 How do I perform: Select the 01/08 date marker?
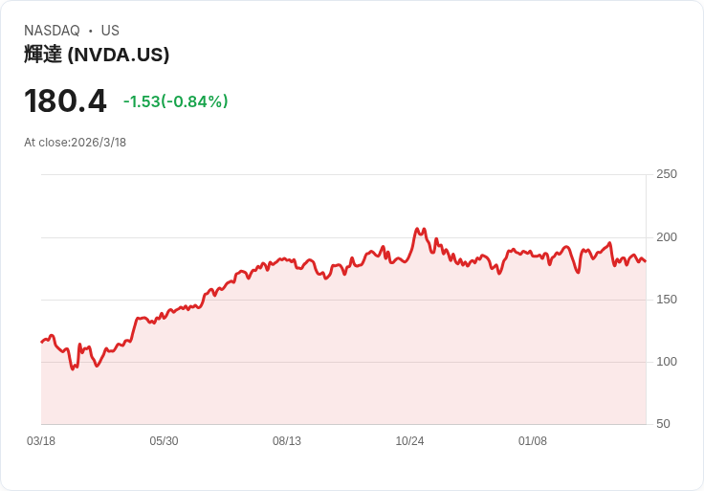pos(533,441)
